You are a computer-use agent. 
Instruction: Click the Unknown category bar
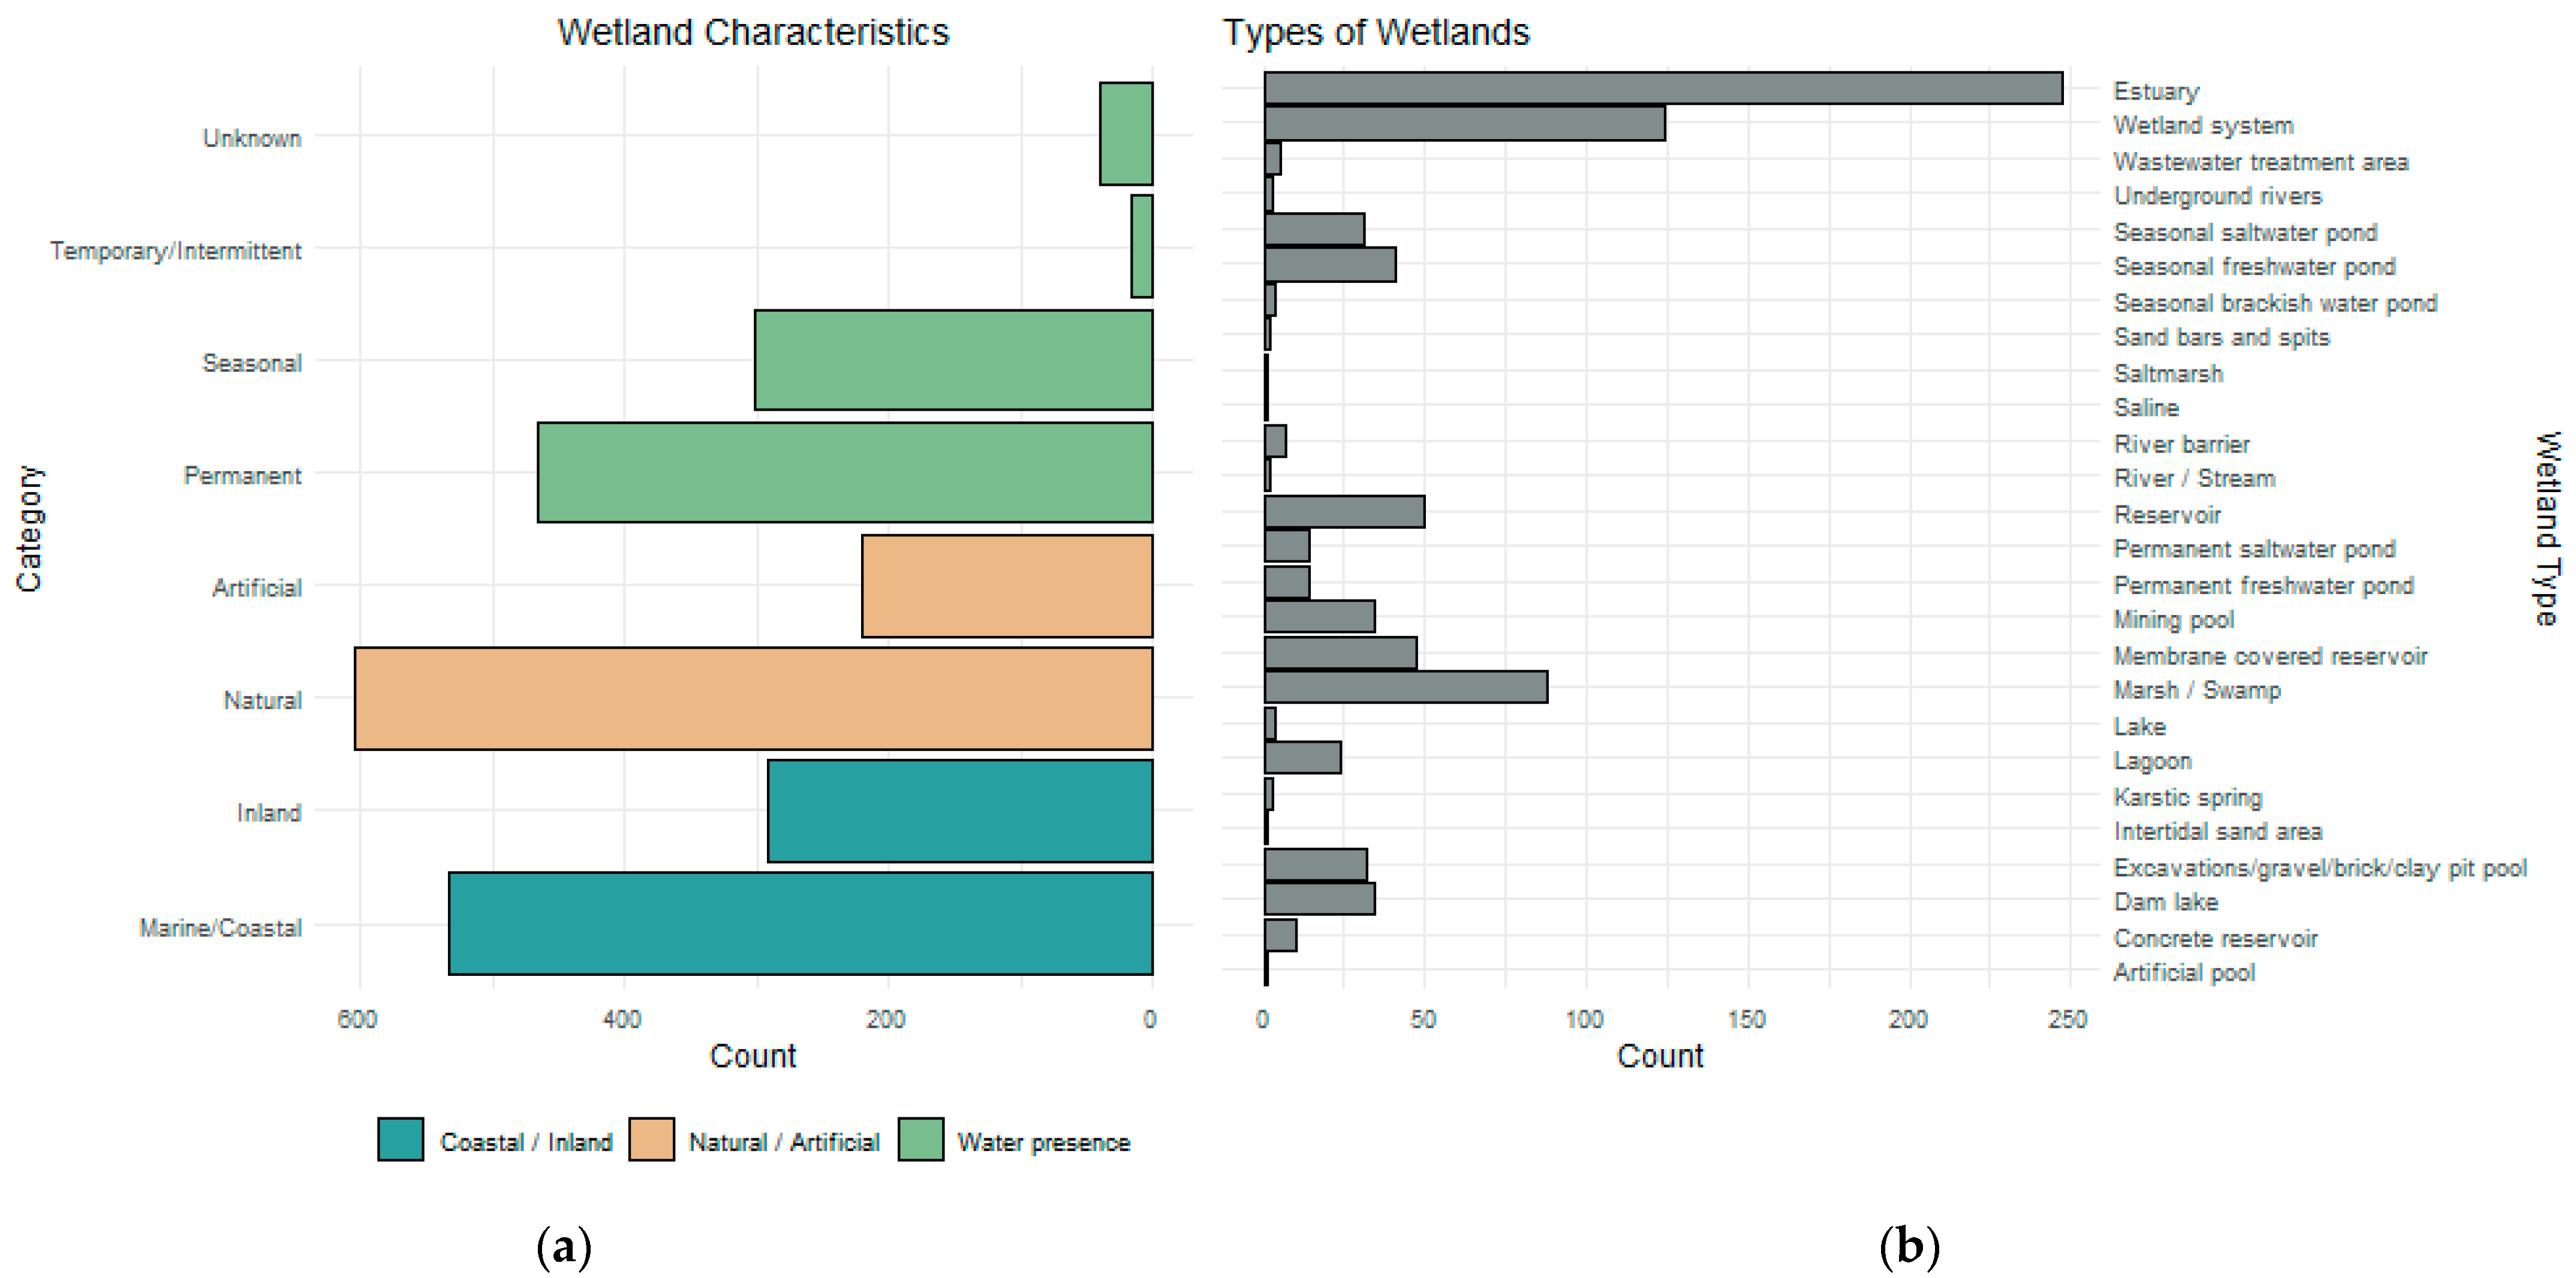(x=1126, y=134)
